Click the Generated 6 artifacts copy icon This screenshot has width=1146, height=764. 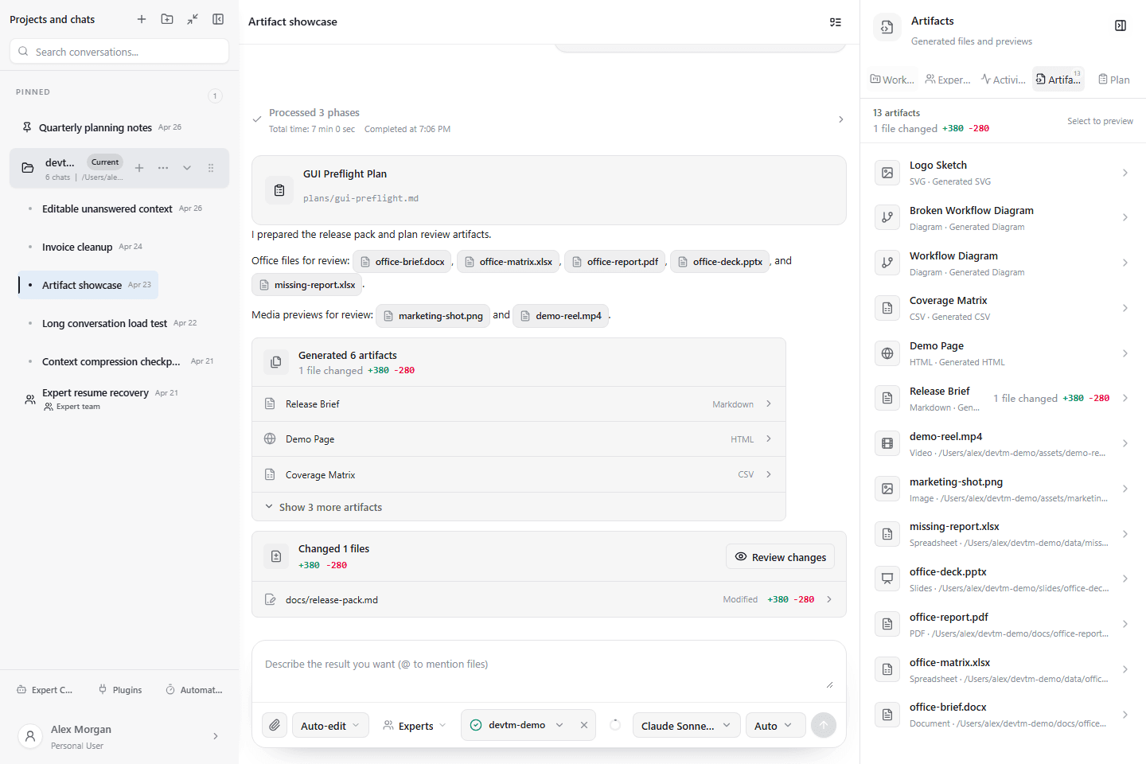click(x=276, y=362)
